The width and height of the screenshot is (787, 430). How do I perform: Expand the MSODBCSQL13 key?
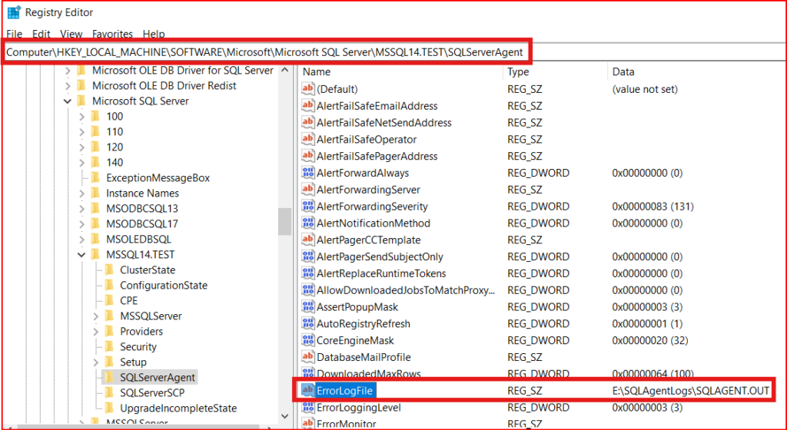(81, 209)
